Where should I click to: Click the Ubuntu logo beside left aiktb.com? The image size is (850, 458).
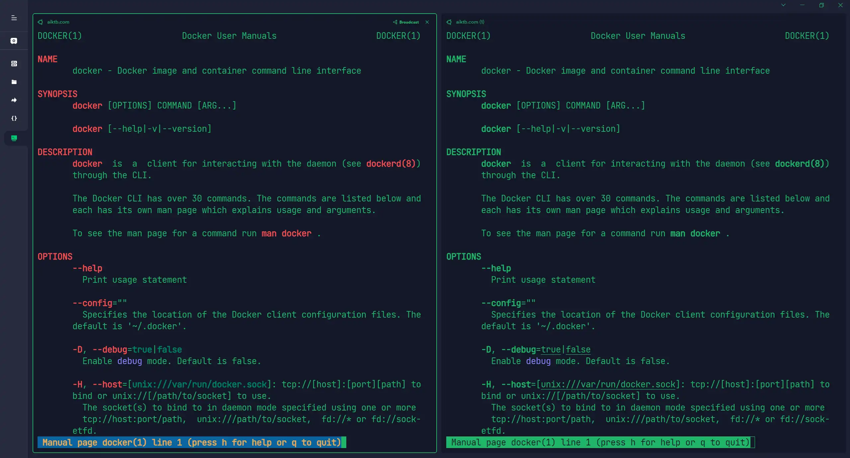[x=41, y=22]
